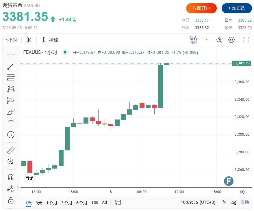Expand the 保存 layout dropdown arrow

(207, 40)
